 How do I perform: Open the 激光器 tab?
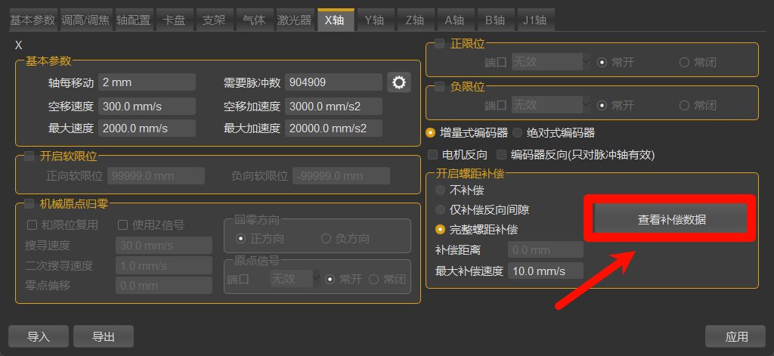point(295,20)
